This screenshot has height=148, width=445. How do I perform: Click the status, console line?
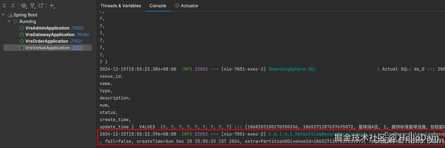[109, 112]
